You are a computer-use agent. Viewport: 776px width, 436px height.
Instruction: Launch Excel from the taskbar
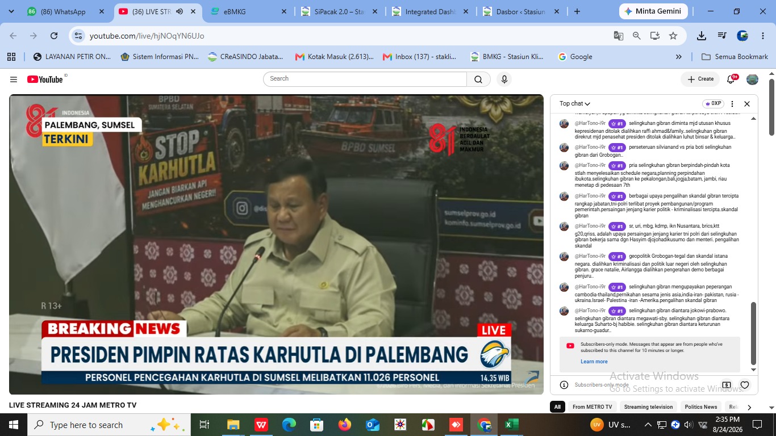coord(512,425)
